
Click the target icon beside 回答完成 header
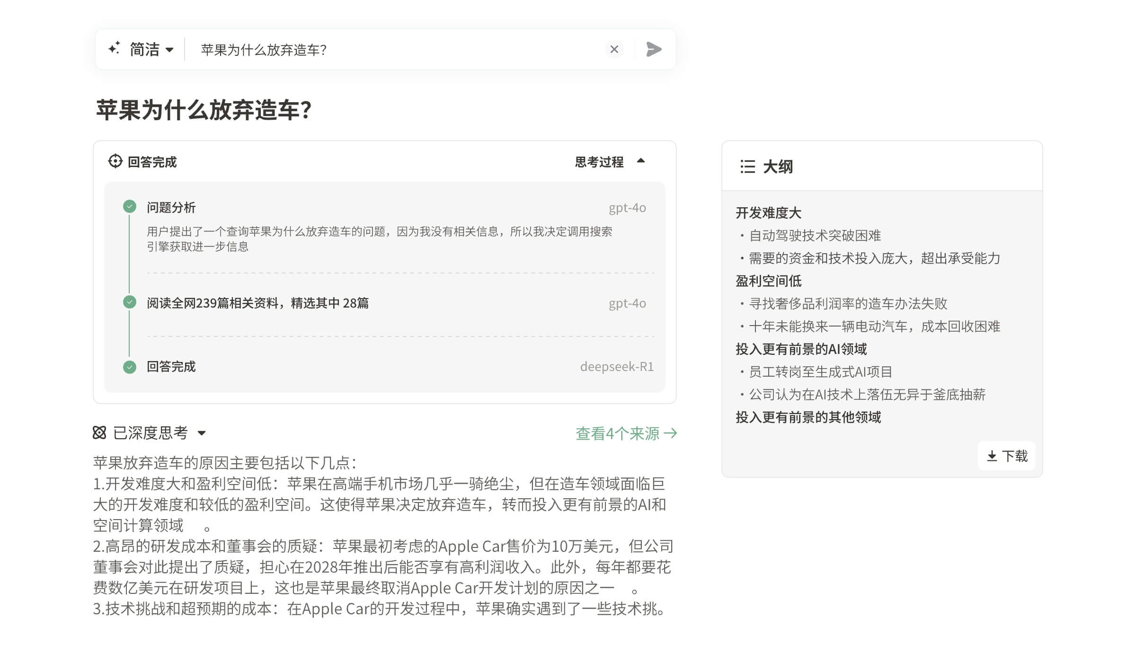tap(115, 161)
